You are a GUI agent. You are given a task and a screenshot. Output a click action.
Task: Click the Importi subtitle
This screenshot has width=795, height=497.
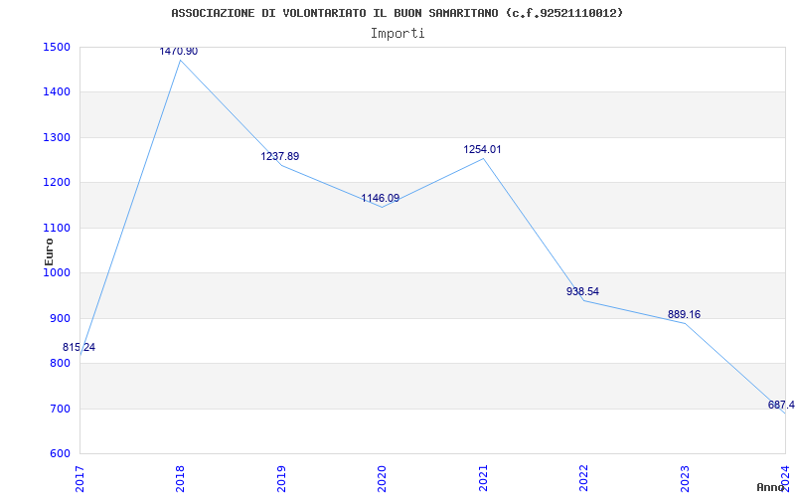tap(397, 34)
